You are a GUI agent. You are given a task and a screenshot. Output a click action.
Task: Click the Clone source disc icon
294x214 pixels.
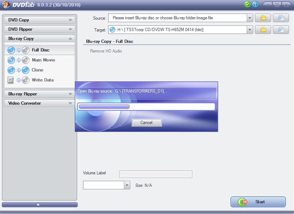11,70
